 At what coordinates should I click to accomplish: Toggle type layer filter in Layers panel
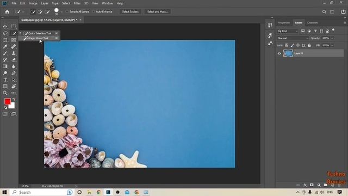coord(315,31)
